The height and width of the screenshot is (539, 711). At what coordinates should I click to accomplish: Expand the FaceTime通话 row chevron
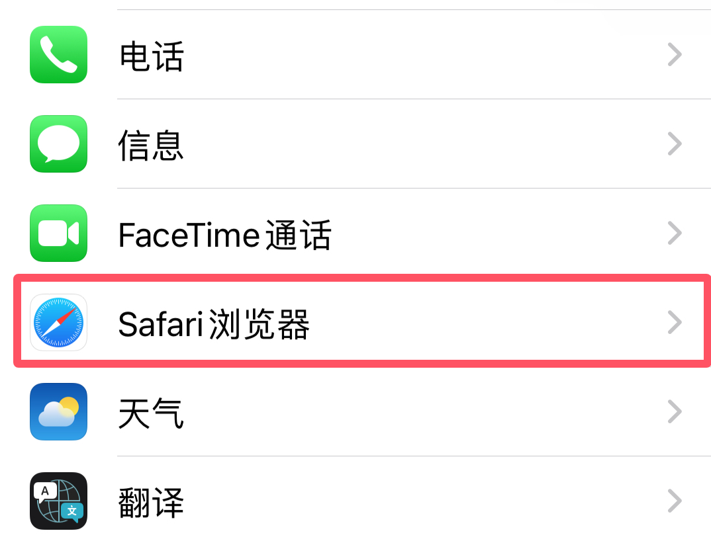pyautogui.click(x=674, y=233)
